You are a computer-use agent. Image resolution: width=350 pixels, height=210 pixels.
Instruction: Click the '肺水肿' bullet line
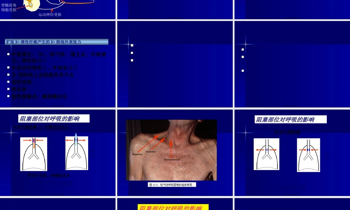[x=19, y=89]
